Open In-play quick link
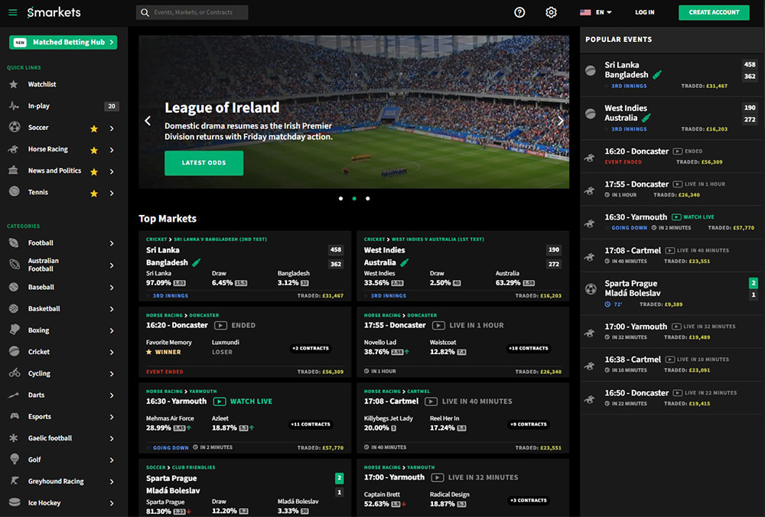The image size is (765, 517). [x=38, y=106]
